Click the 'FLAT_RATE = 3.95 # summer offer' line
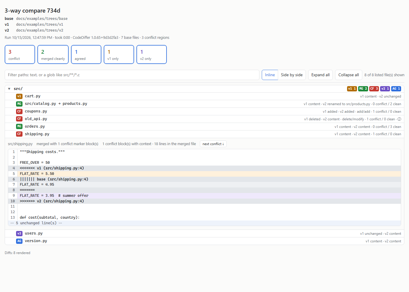 204,196
